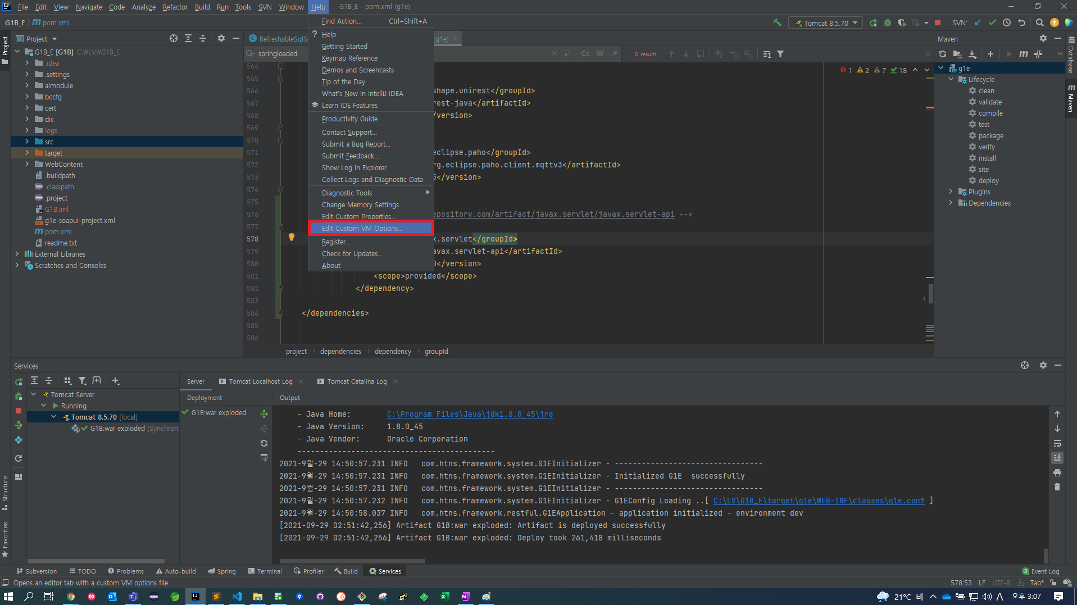Screen dimensions: 1077x605
Task: Toggle Regex option in search bar
Action: (615, 54)
